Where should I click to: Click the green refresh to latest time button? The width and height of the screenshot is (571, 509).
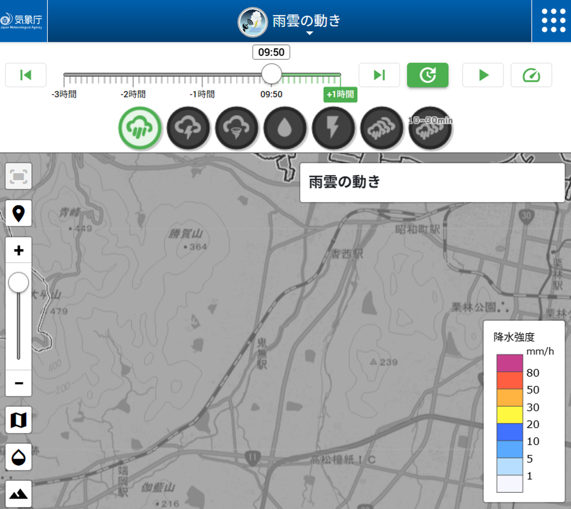click(427, 75)
